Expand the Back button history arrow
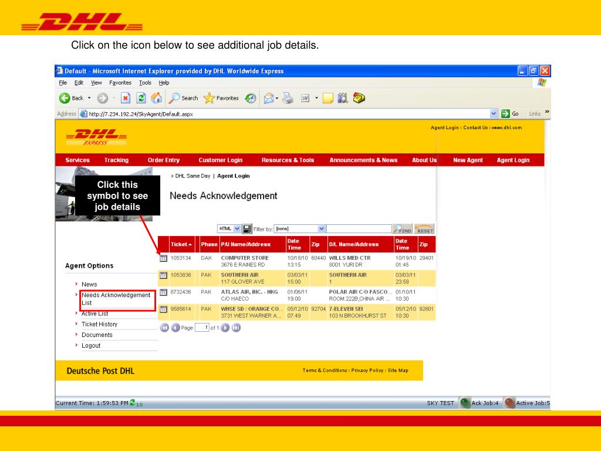This screenshot has height=451, width=601. pyautogui.click(x=89, y=98)
